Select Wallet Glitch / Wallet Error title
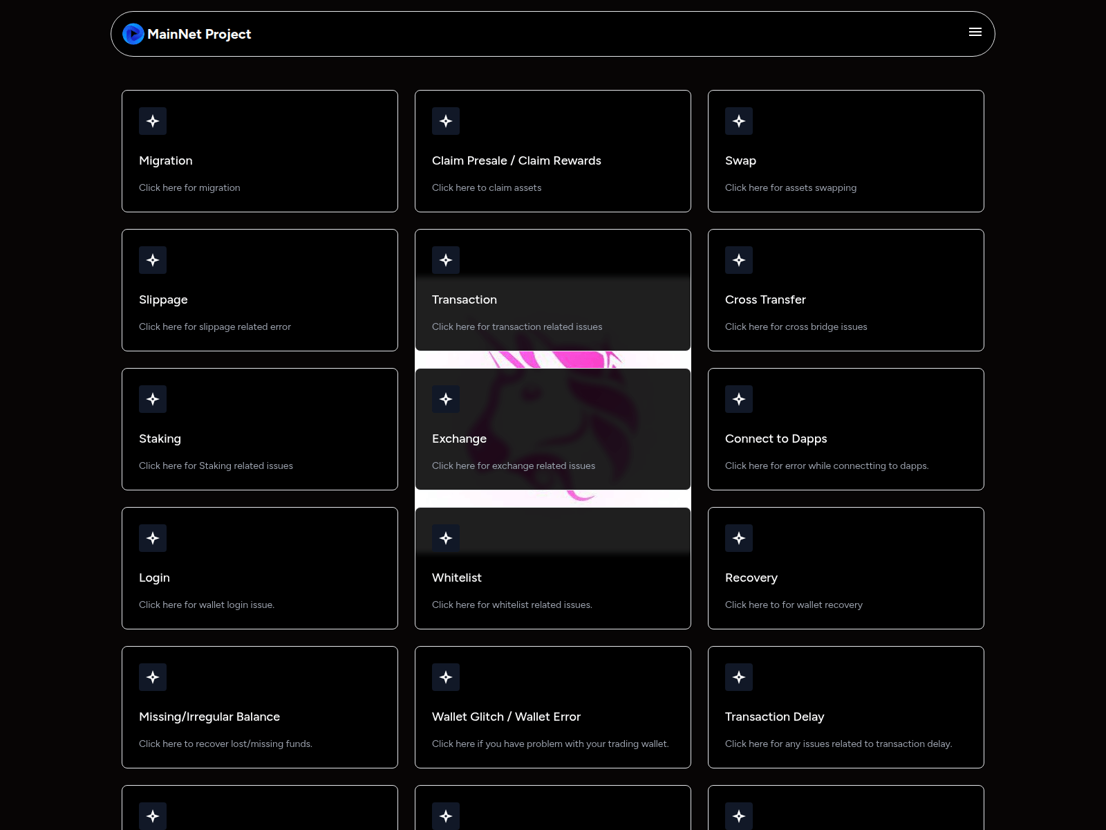1106x830 pixels. [506, 717]
